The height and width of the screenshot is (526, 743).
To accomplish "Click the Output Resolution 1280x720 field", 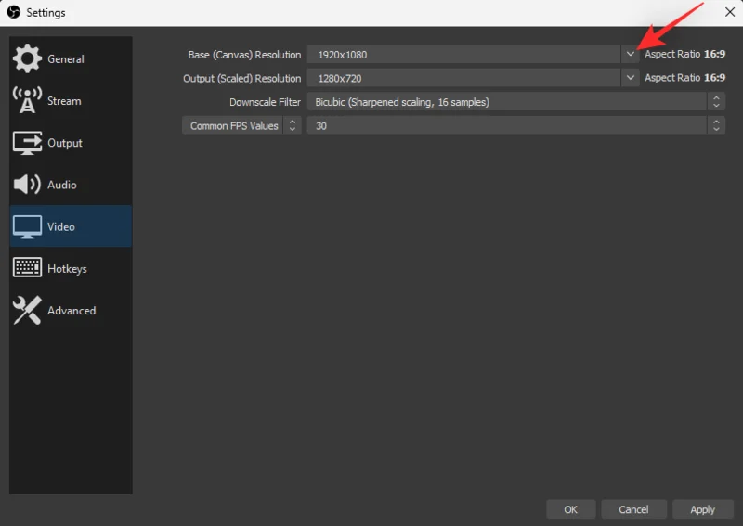I will point(464,79).
